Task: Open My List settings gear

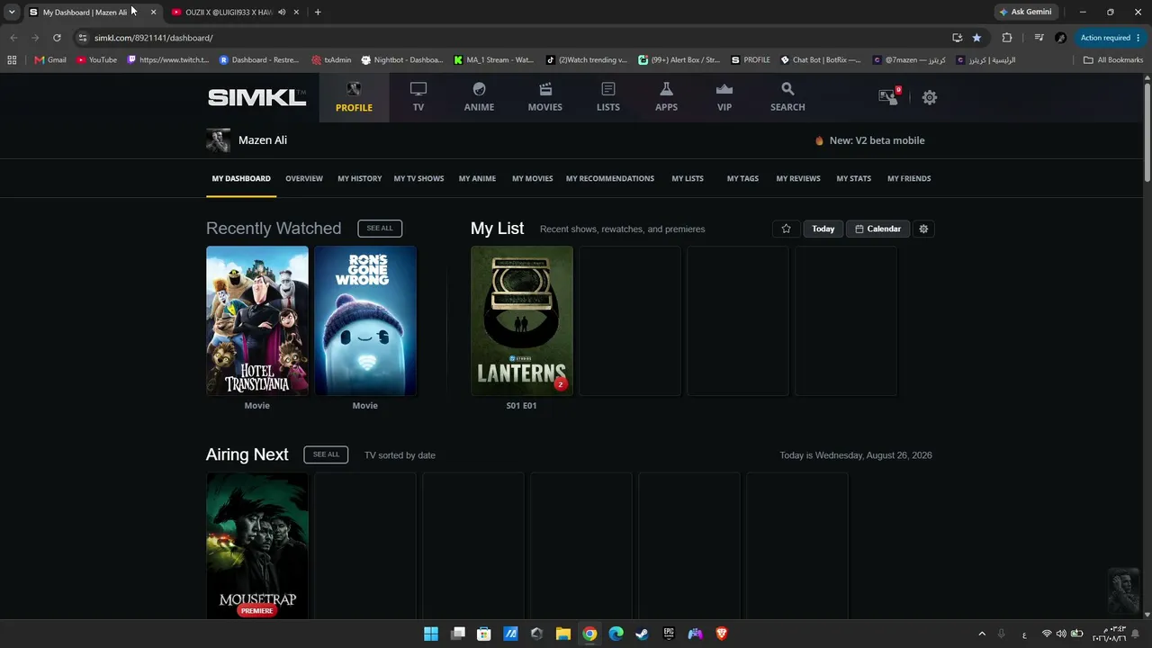Action: click(x=923, y=229)
